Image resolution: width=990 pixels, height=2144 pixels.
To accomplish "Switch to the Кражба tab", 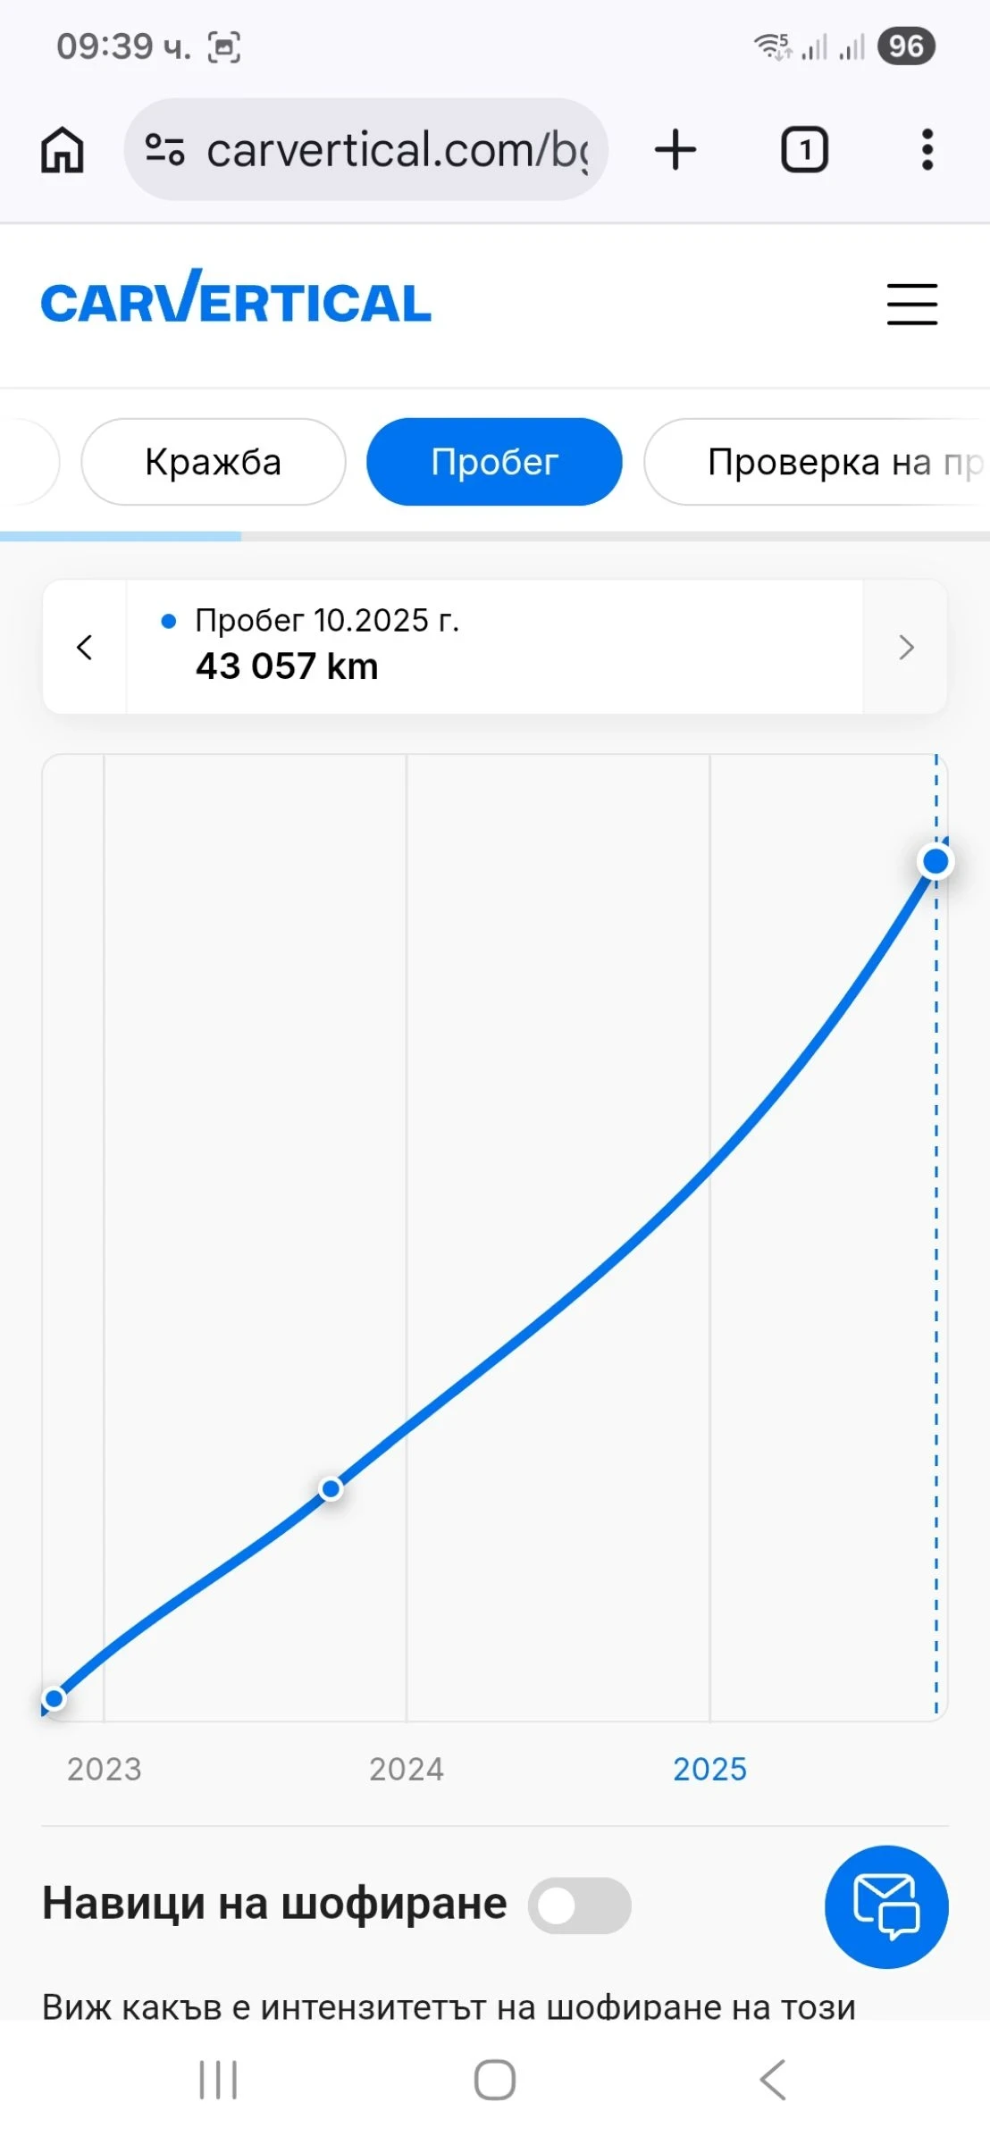I will tap(214, 462).
